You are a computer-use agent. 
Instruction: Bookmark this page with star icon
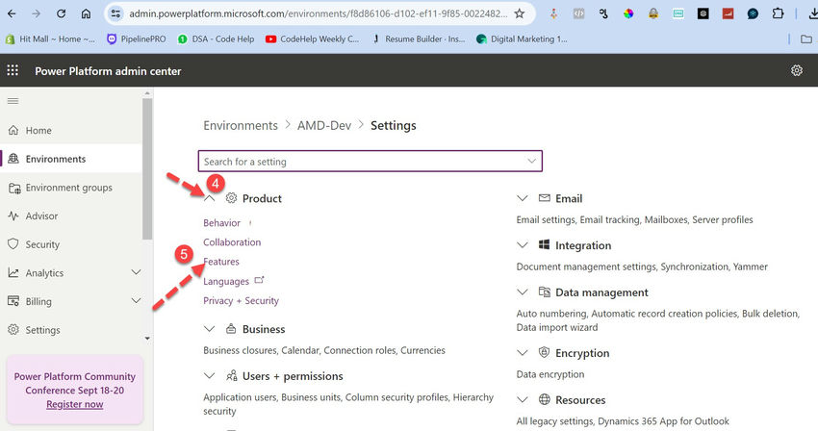pyautogui.click(x=520, y=13)
